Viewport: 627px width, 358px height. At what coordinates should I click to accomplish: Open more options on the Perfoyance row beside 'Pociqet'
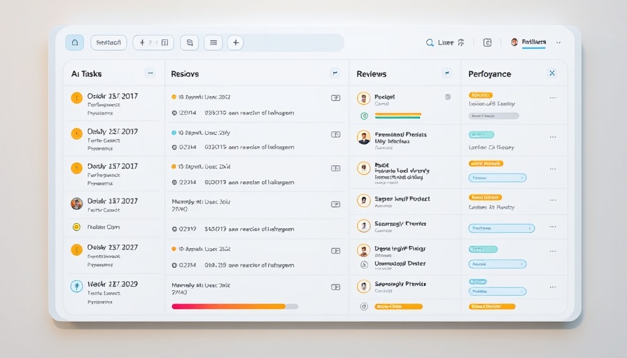[553, 98]
